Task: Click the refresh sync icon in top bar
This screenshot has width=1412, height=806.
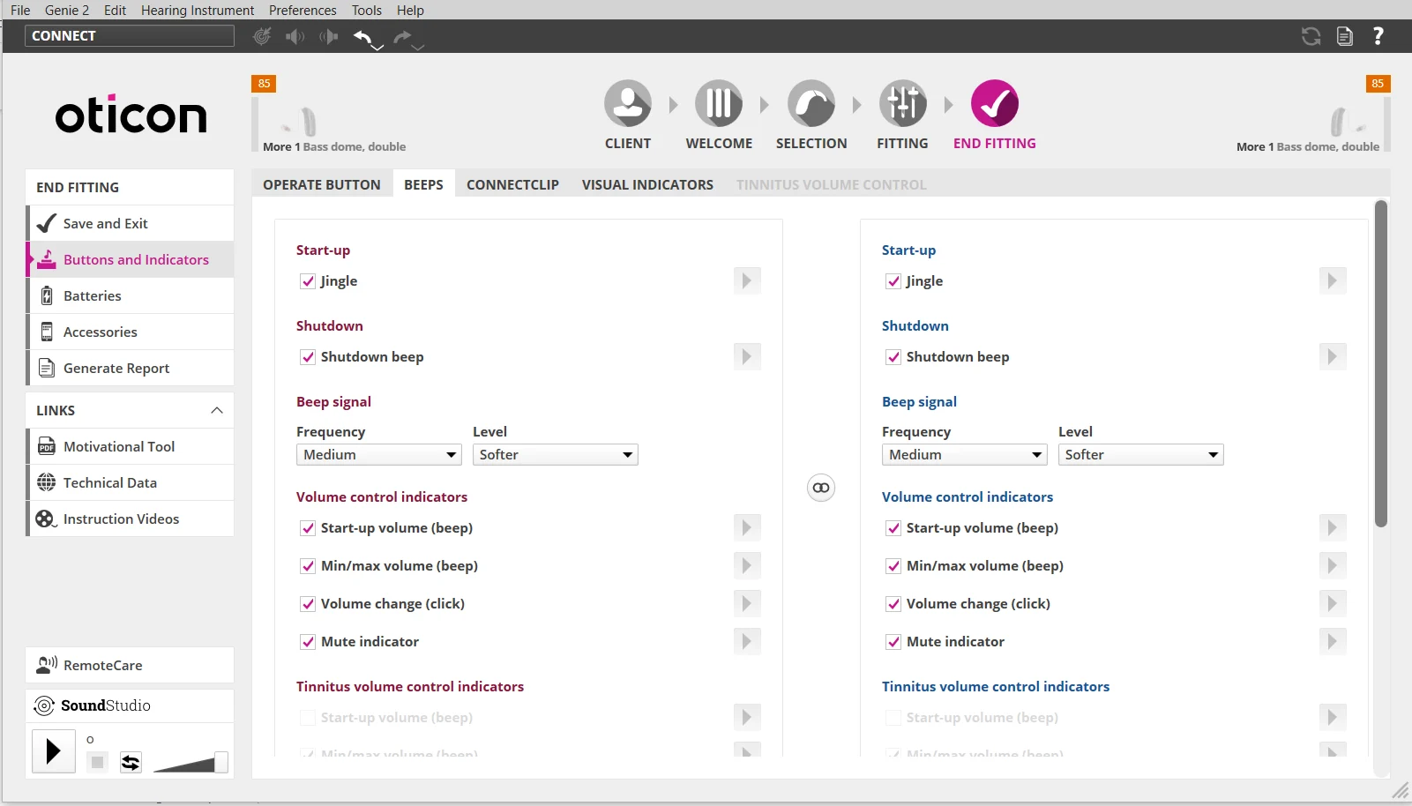Action: click(x=1311, y=36)
